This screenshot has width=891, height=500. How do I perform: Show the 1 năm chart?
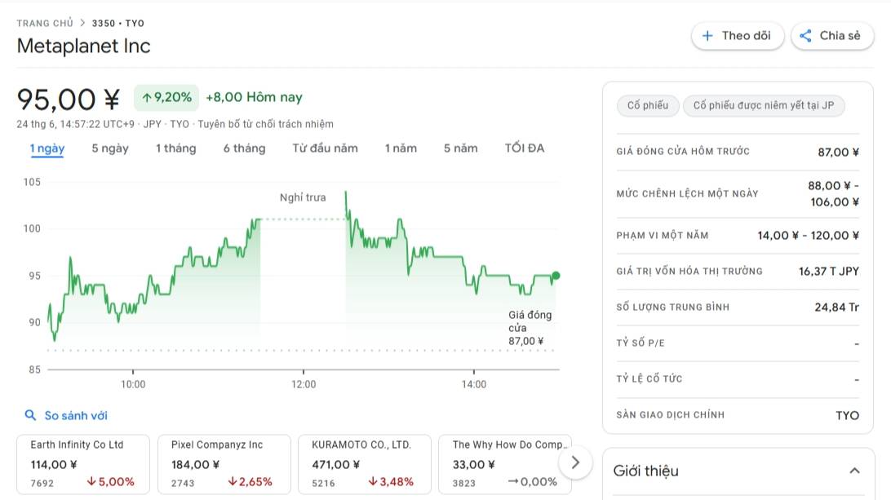tap(401, 148)
